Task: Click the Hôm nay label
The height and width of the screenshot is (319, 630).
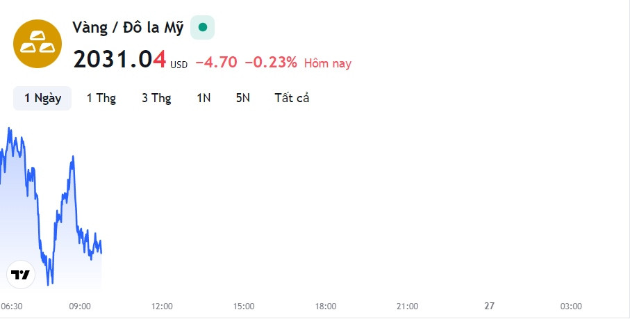Action: (328, 63)
